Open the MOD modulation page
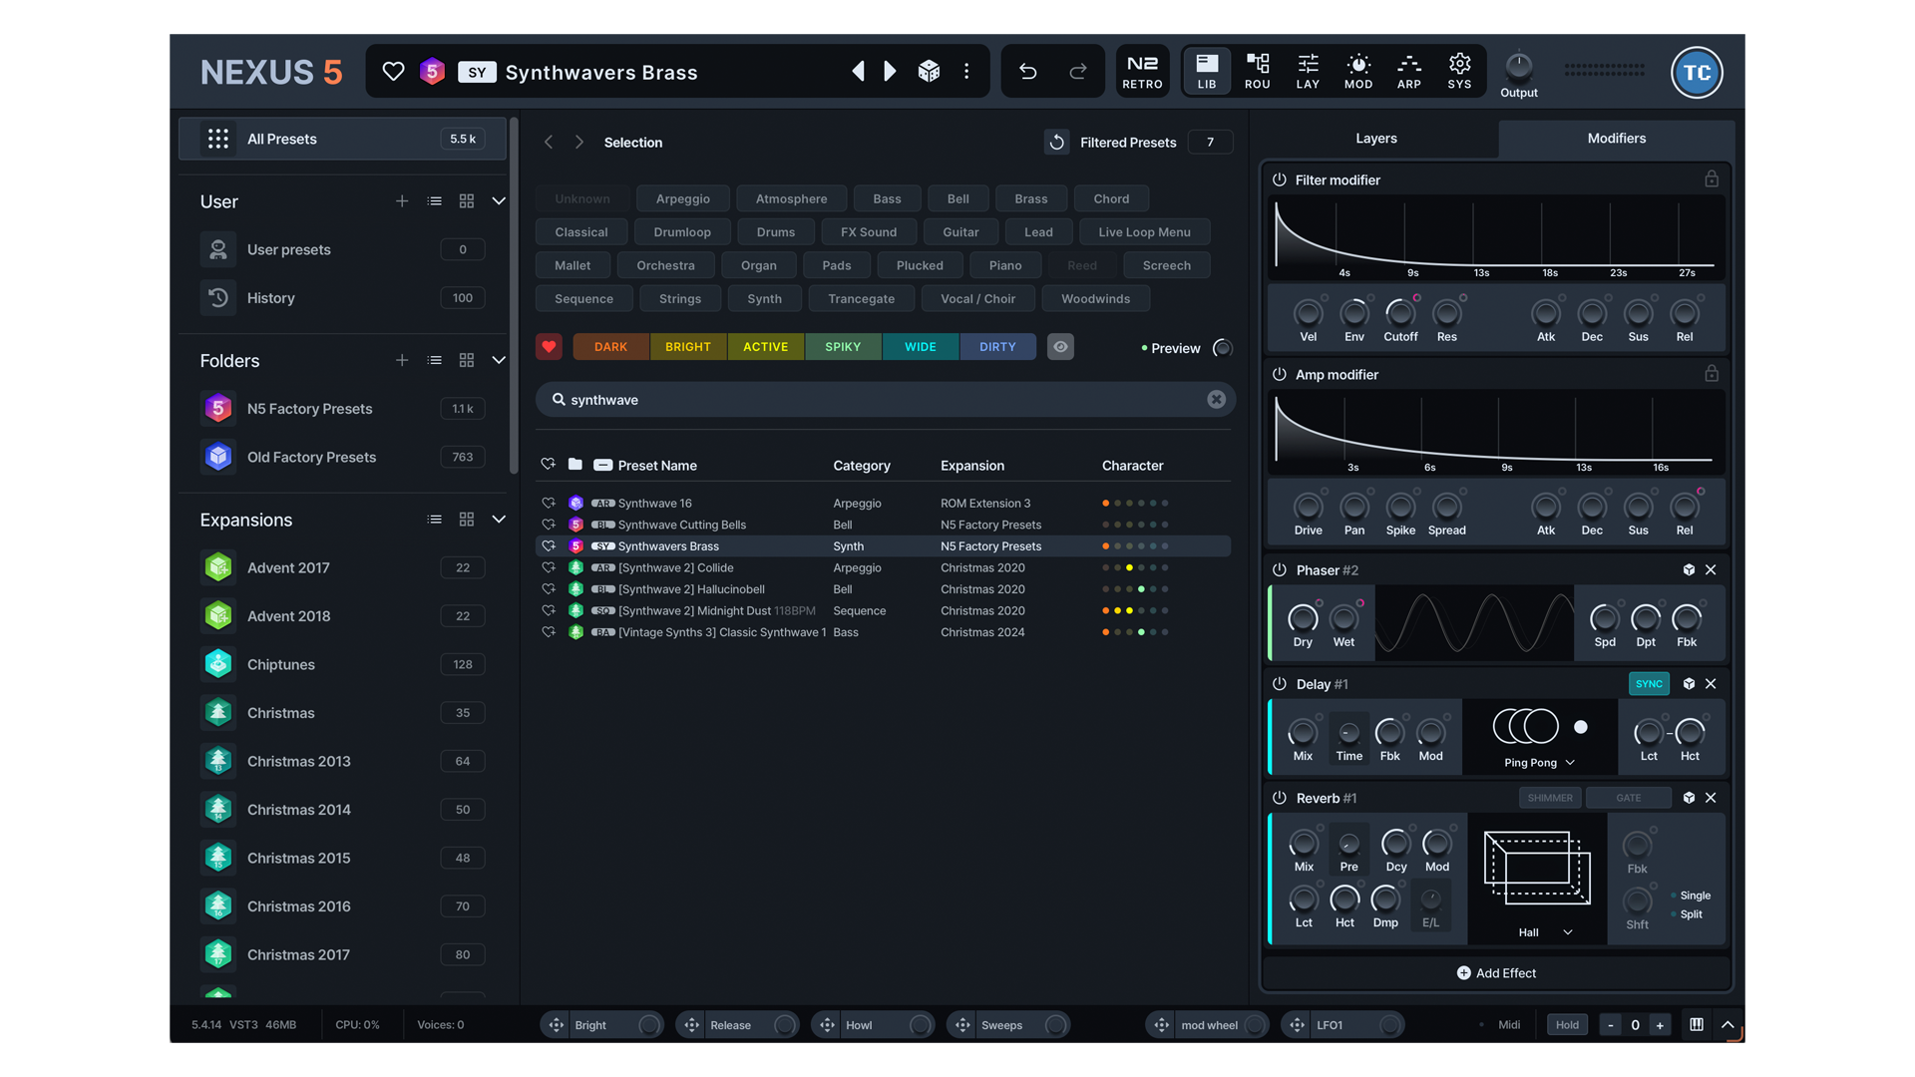 click(1358, 72)
